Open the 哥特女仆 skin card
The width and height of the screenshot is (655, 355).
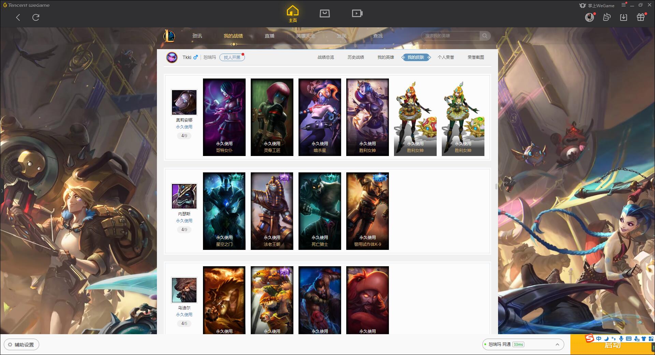coord(224,117)
